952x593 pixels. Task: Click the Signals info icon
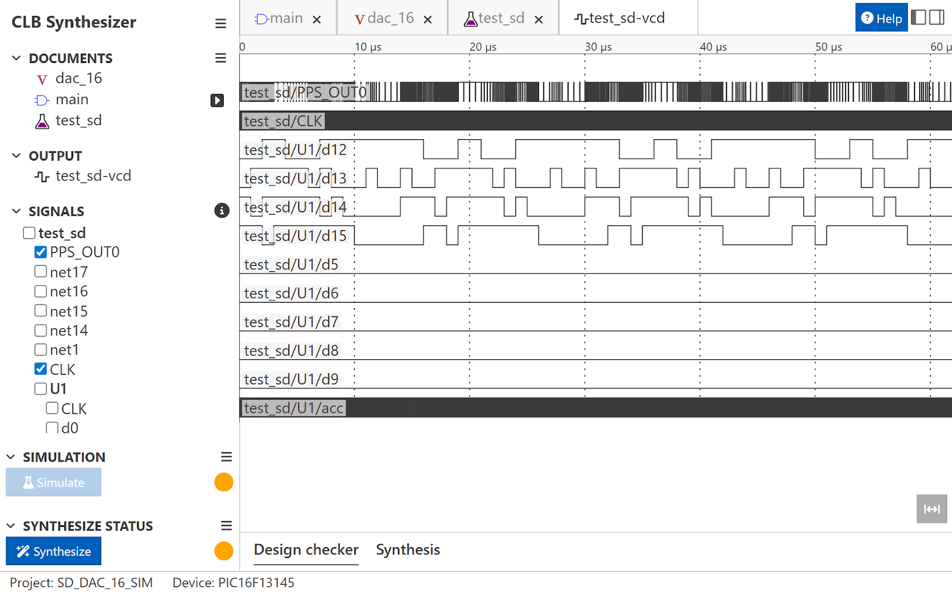[x=221, y=211]
